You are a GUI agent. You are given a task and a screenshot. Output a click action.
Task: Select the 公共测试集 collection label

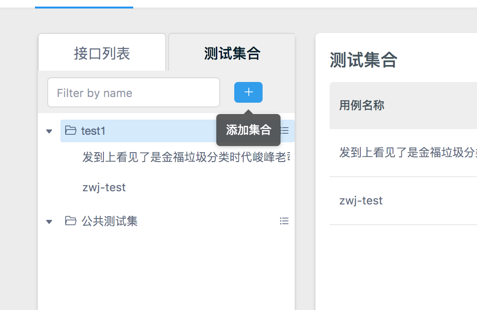pyautogui.click(x=110, y=221)
